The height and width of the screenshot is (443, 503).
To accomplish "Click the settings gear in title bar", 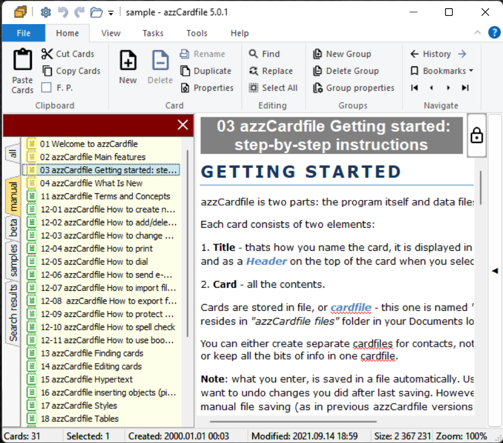I will point(46,12).
